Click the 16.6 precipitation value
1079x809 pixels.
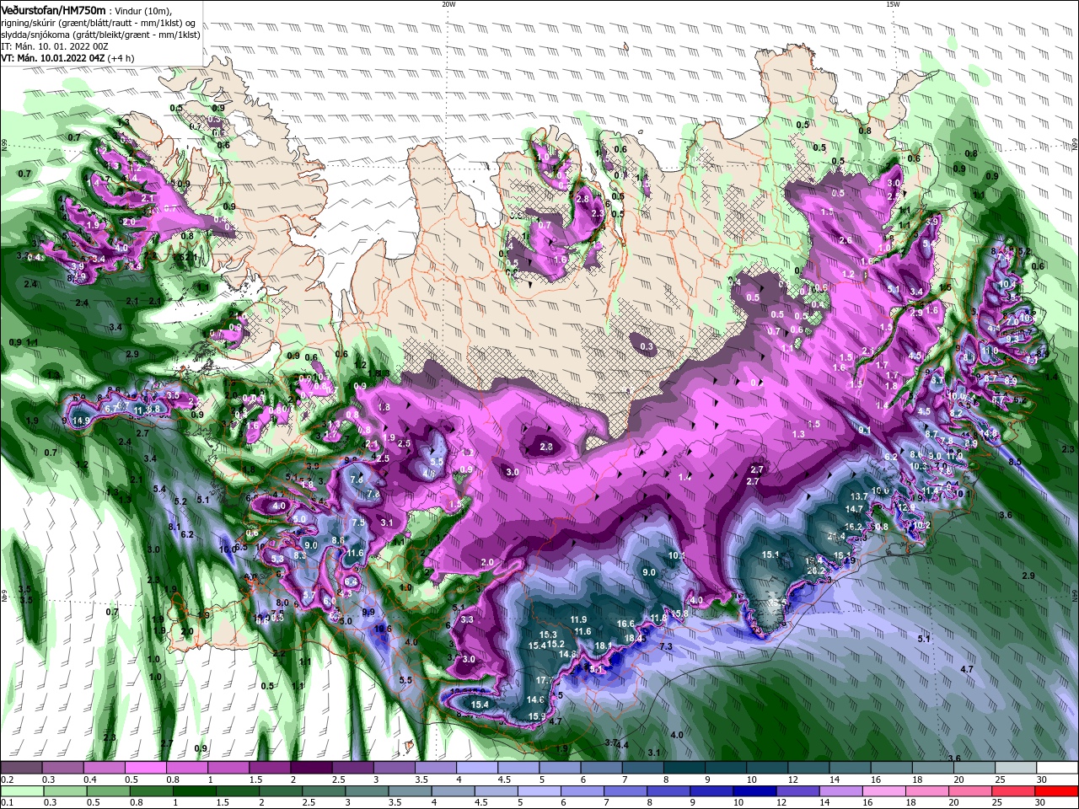tap(625, 624)
